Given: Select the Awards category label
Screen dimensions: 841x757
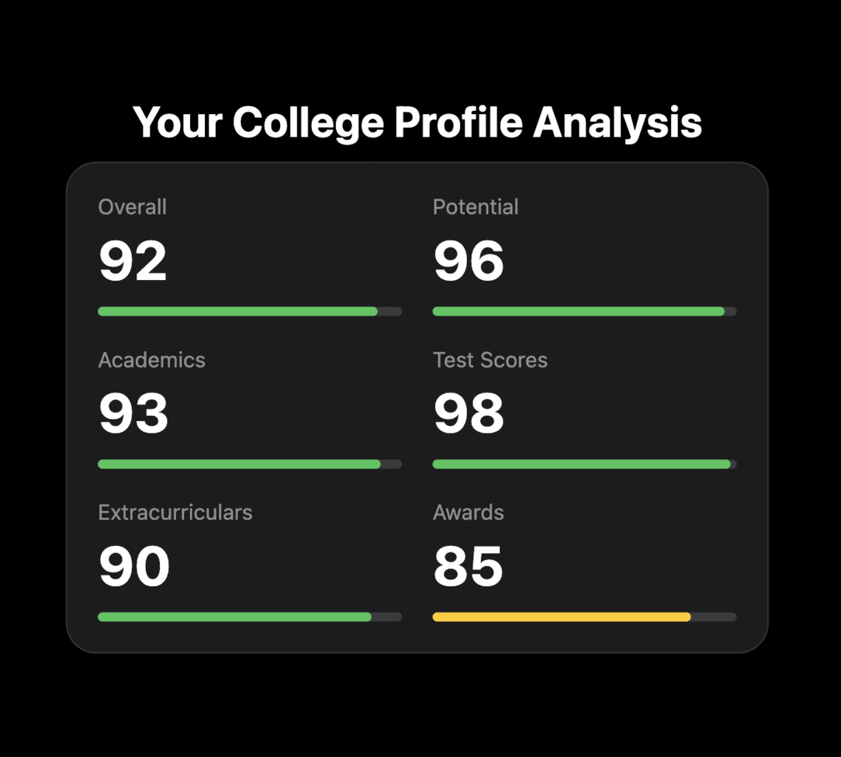Looking at the screenshot, I should (x=469, y=512).
